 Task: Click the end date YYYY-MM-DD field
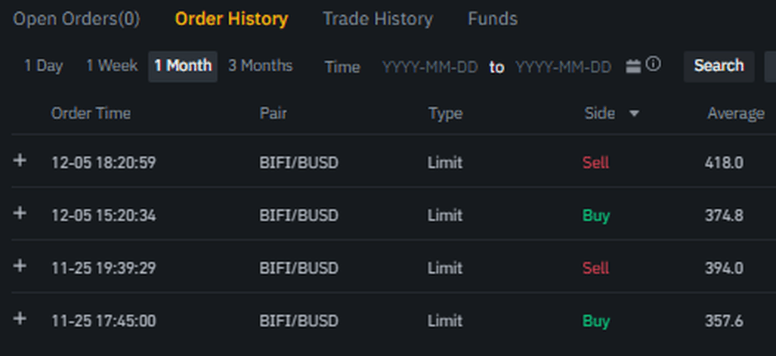coord(563,67)
